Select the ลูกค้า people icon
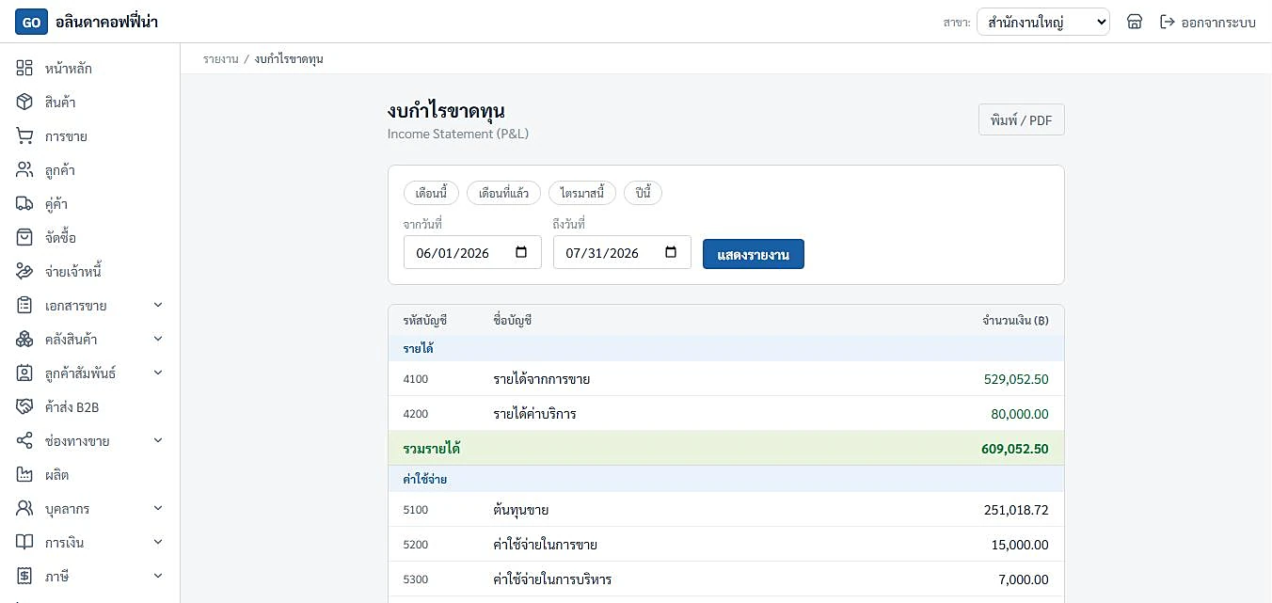1272x603 pixels. point(24,170)
